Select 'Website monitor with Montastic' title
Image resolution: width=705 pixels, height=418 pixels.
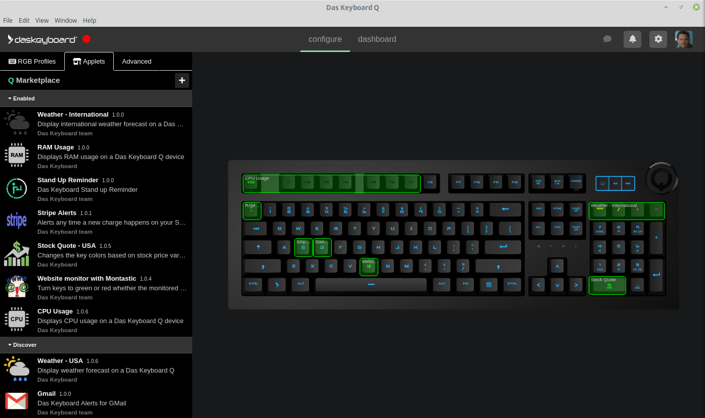(x=87, y=279)
